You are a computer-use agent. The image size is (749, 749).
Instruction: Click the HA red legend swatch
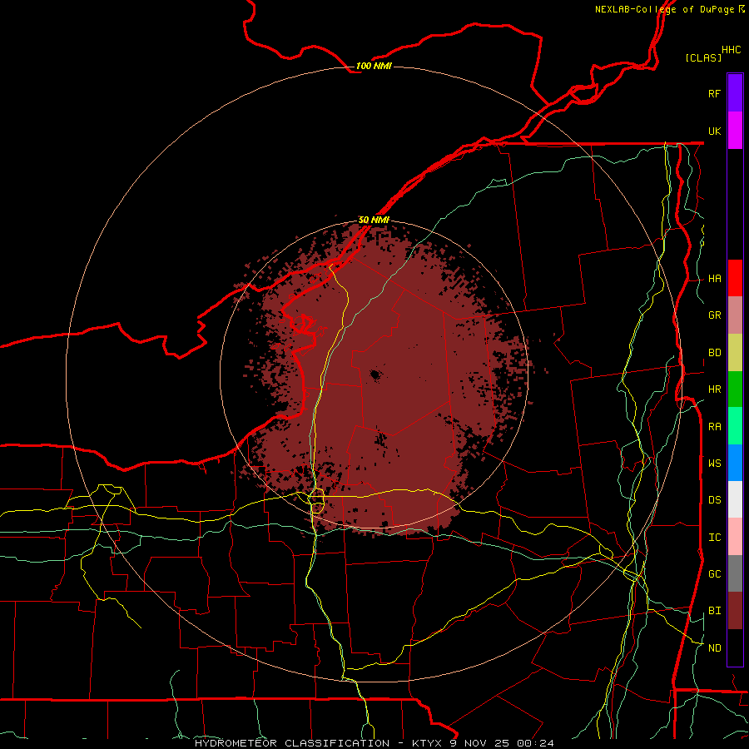735,278
